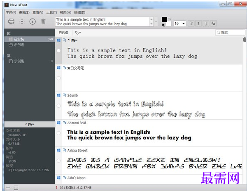The image size is (247, 191).
Task: Click youyuan.TTF file name value
Action: pyautogui.click(x=17, y=135)
